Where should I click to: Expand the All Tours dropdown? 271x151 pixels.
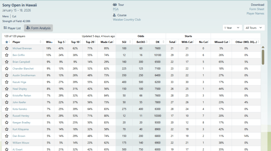point(254,28)
